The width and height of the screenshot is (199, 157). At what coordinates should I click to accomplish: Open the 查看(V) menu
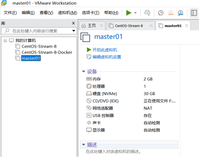(x=46, y=13)
